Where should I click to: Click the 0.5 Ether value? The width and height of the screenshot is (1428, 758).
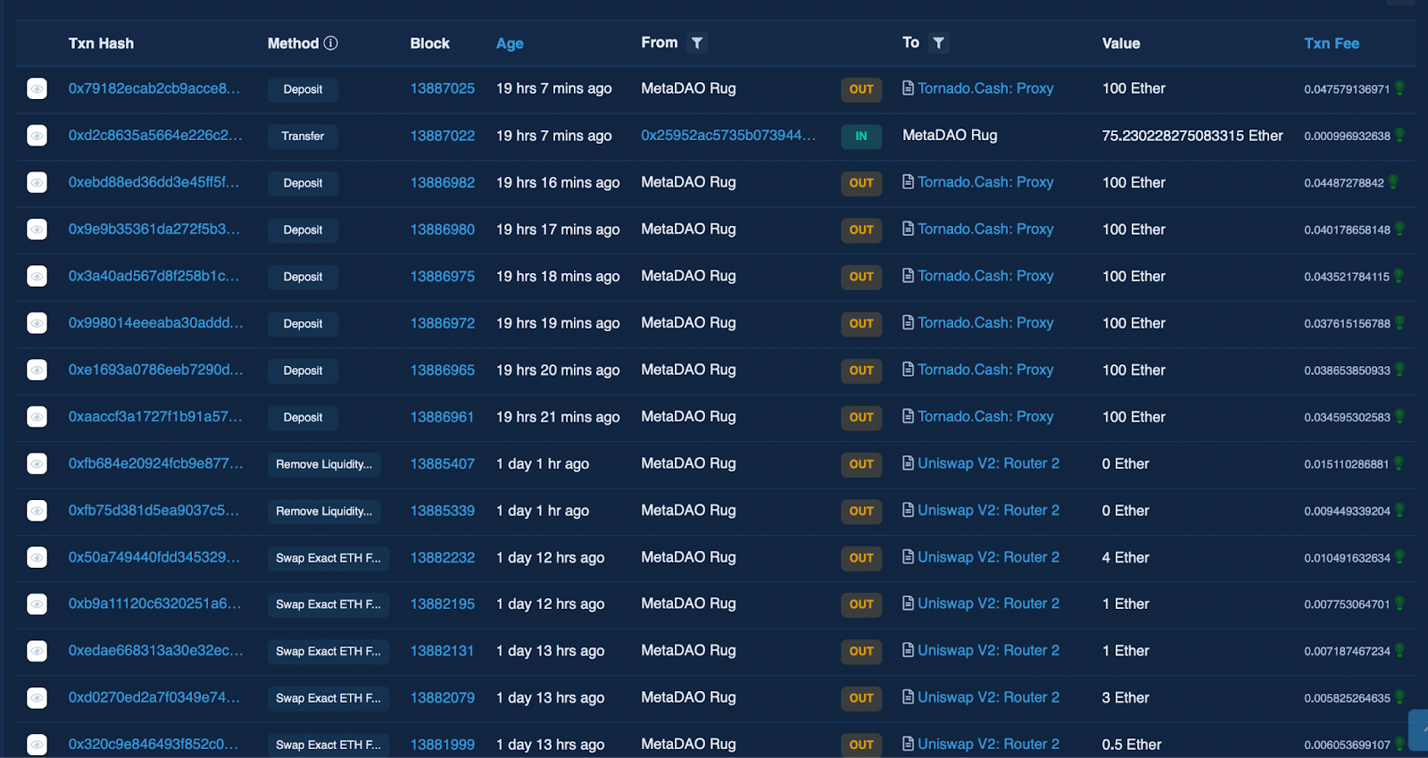tap(1132, 744)
